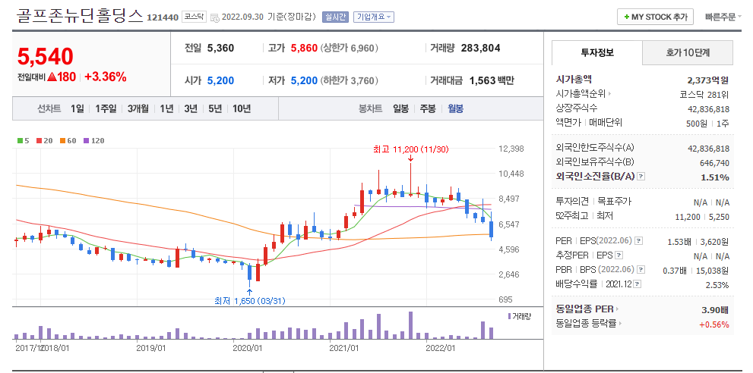Switch to the 투자정보 tab
This screenshot has height=373, width=753.
[x=597, y=53]
